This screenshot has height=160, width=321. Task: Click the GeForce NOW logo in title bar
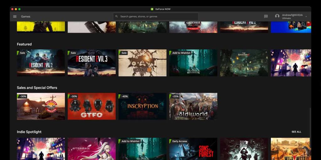[x=152, y=9]
